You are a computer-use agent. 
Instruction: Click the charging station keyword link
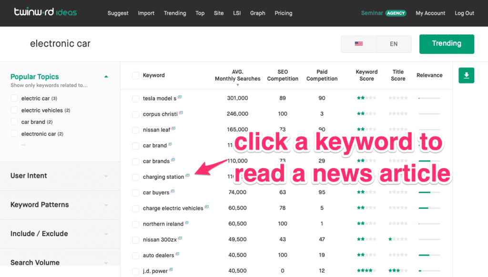click(x=163, y=177)
